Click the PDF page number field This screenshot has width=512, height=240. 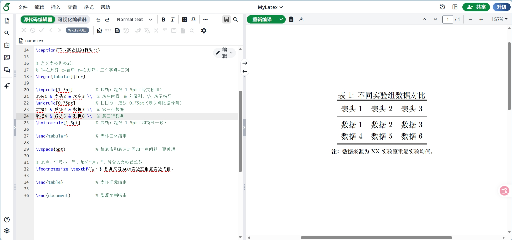click(448, 19)
